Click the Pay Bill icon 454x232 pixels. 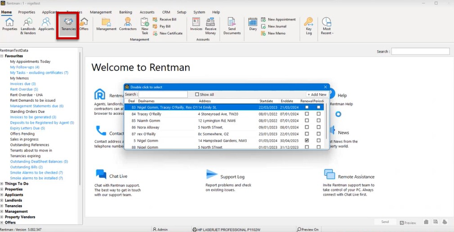tap(155, 26)
